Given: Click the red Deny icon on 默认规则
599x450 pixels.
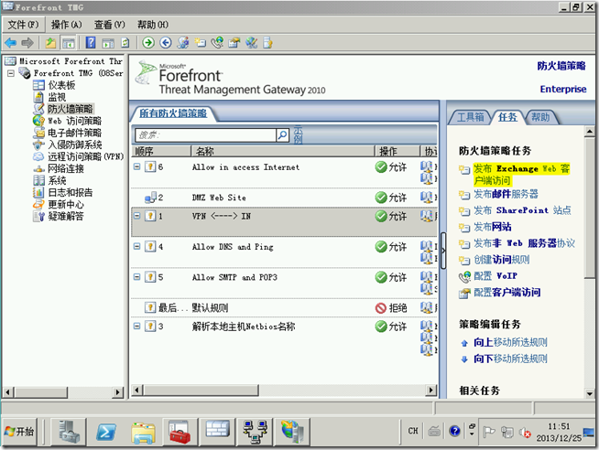Looking at the screenshot, I should tap(381, 307).
